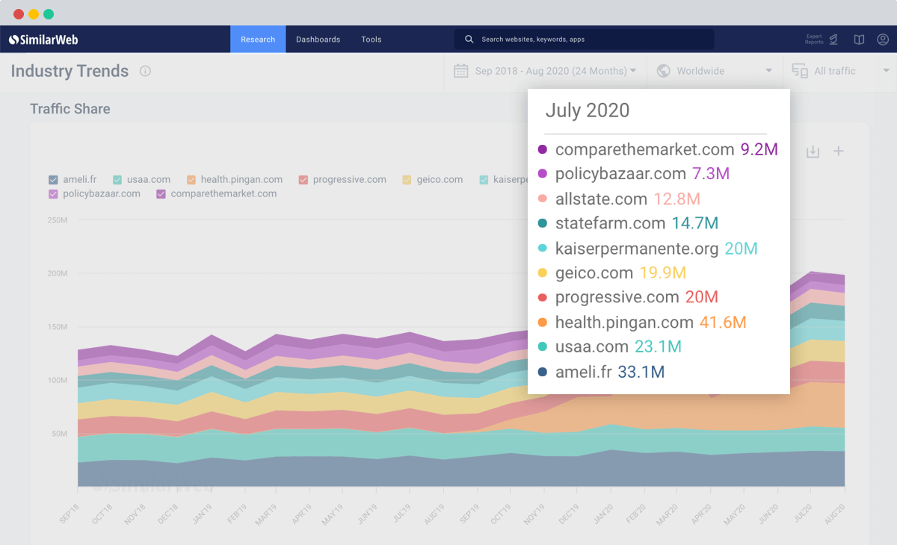
Task: Click kaiserpermanente.org 20M in the tooltip
Action: 648,249
